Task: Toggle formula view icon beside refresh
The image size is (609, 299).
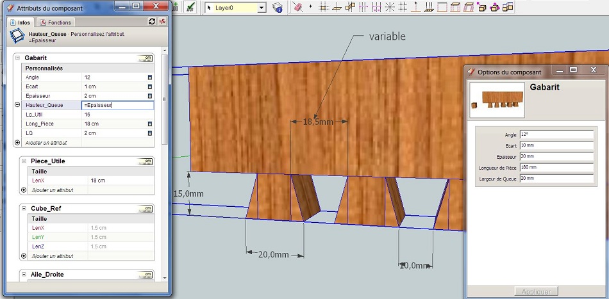Action: coord(162,22)
